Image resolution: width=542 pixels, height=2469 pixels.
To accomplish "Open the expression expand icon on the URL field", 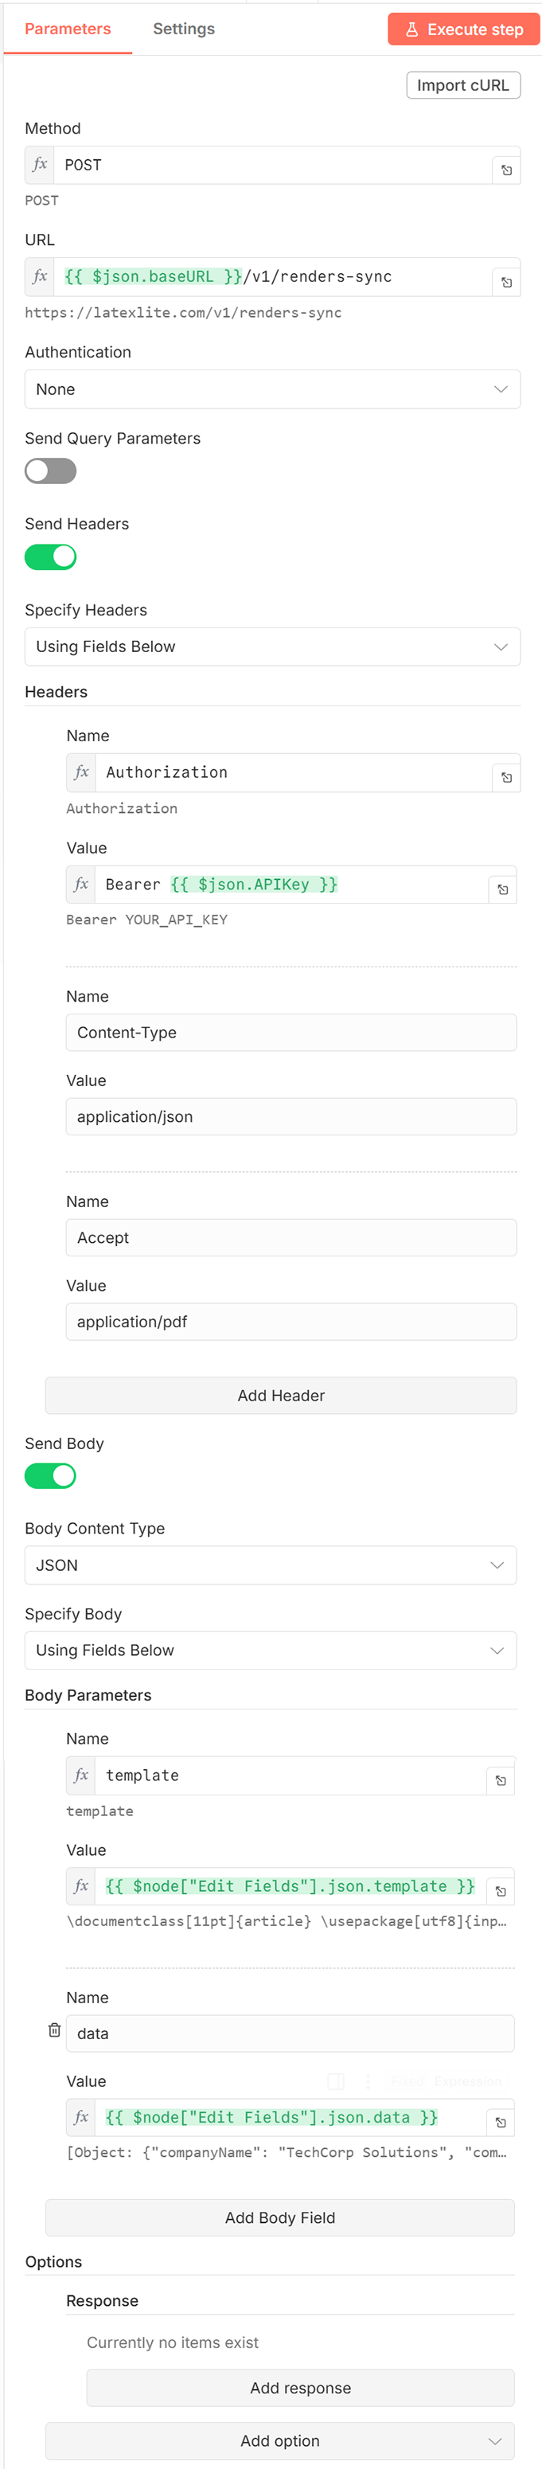I will point(506,280).
